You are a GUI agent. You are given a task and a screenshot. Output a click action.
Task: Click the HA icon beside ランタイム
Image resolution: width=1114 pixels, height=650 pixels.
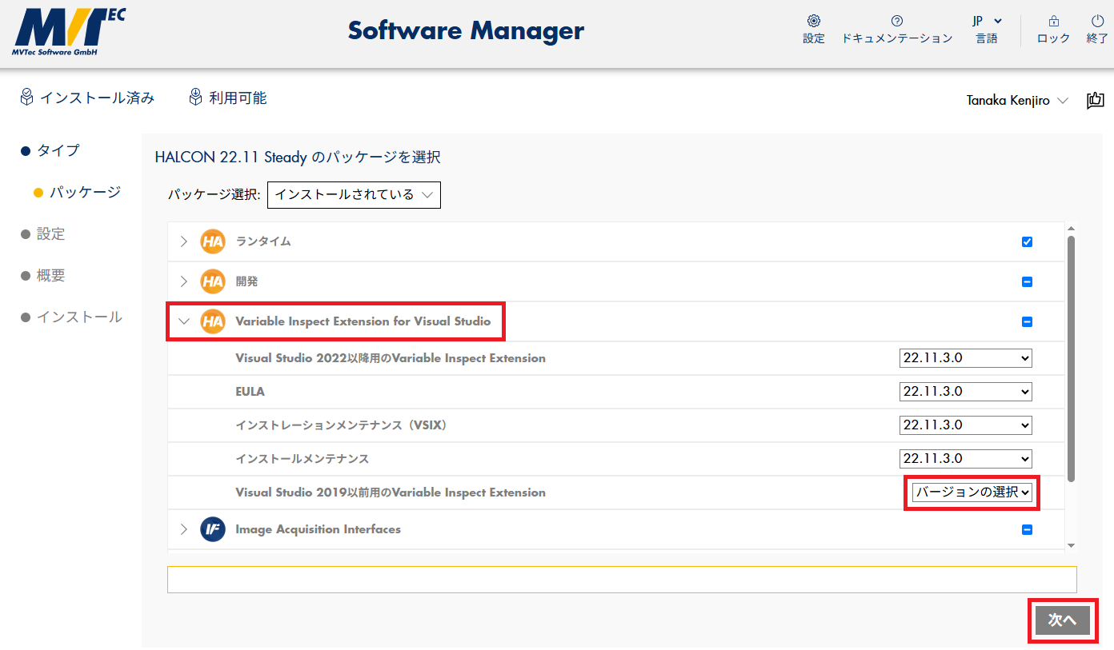coord(213,241)
